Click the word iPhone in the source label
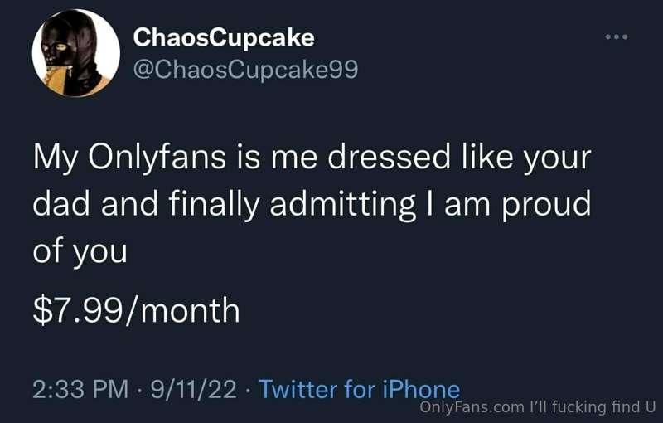Screen dimensions: 663x423 (x=421, y=389)
